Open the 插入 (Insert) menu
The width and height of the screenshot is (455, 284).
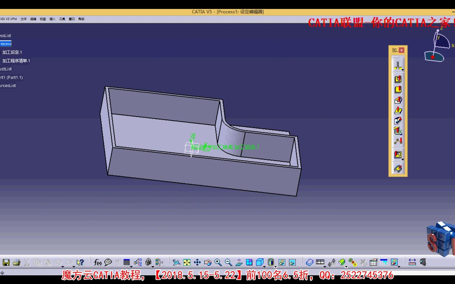52,19
